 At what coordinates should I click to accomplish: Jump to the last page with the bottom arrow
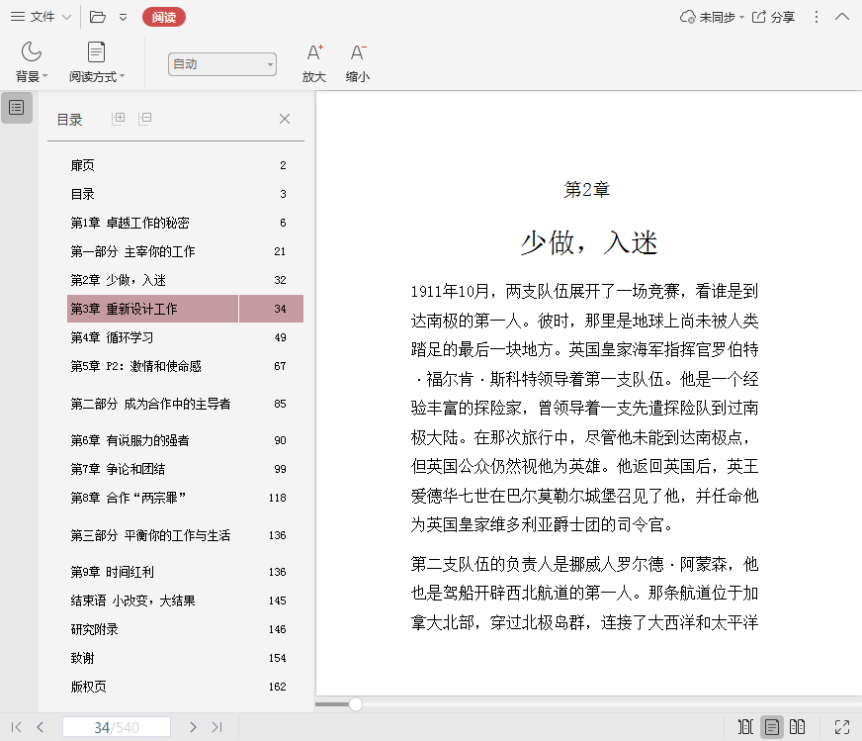[x=216, y=727]
